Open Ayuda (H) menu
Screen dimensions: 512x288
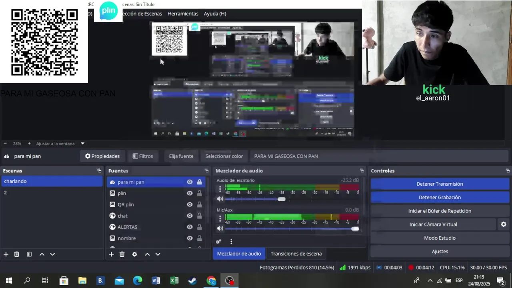coord(215,14)
